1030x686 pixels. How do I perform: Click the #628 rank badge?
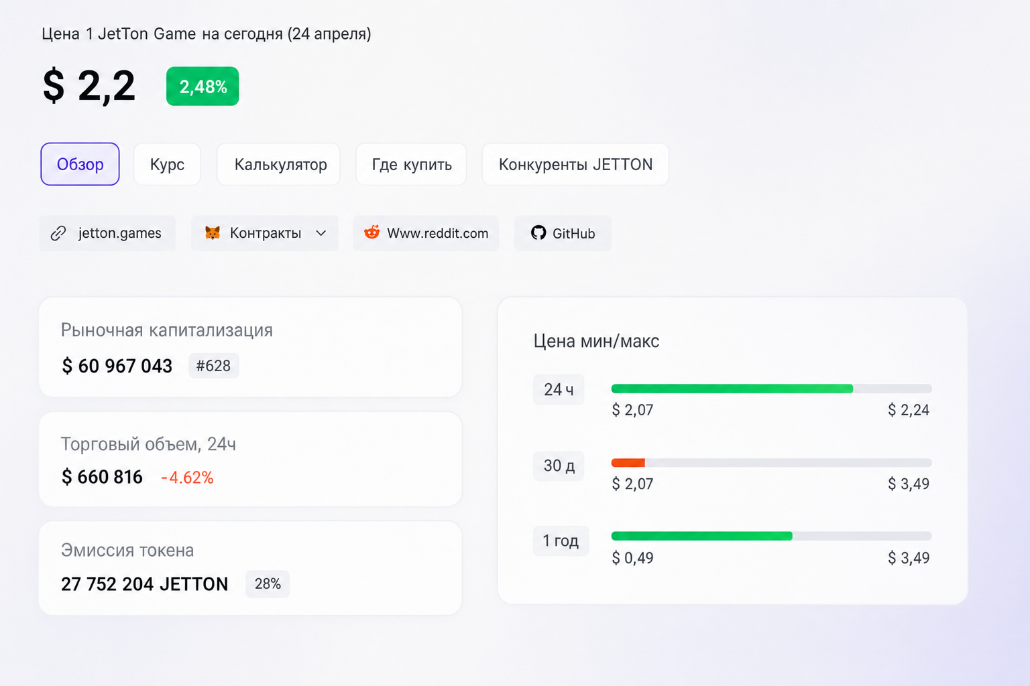click(x=213, y=366)
